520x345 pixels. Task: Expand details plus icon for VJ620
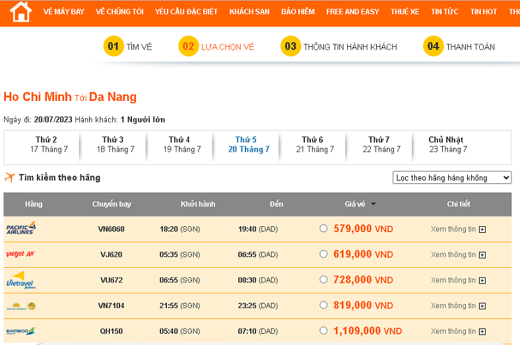point(482,255)
